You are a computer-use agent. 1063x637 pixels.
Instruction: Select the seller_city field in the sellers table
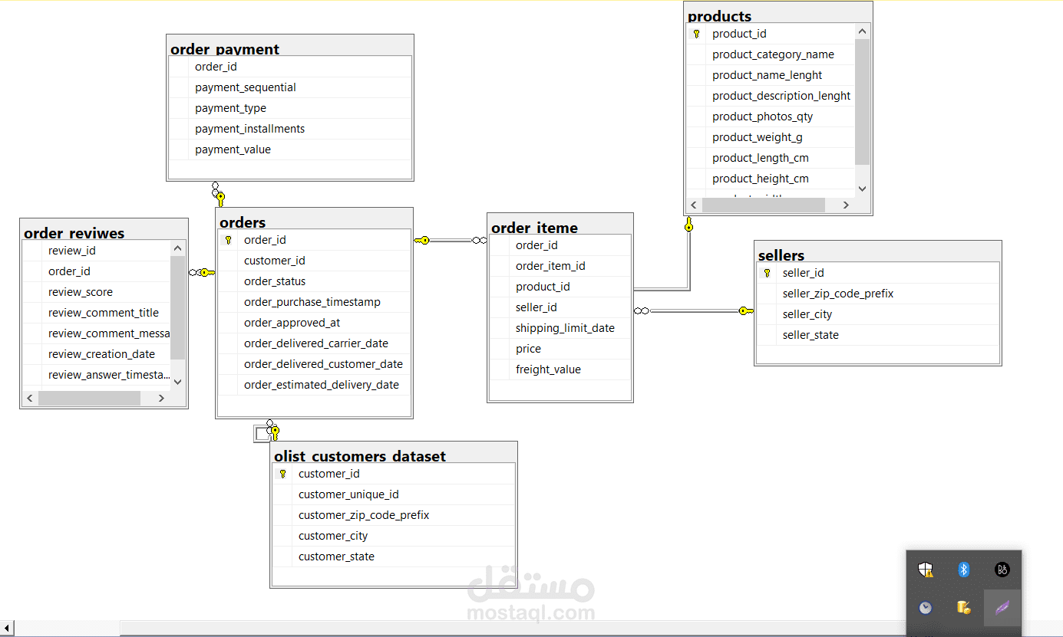[x=807, y=314]
